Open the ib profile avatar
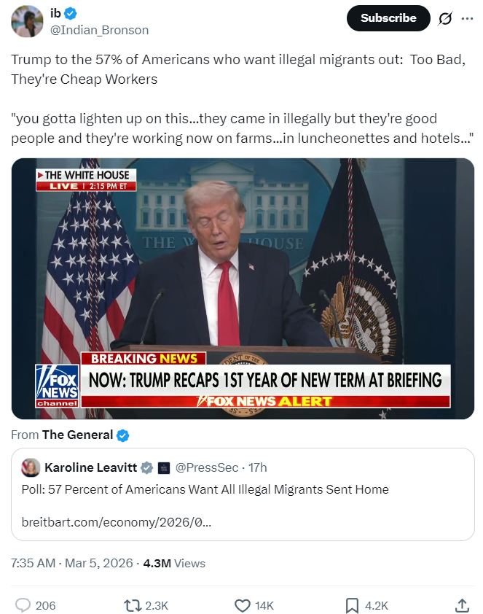The height and width of the screenshot is (614, 483). (27, 22)
